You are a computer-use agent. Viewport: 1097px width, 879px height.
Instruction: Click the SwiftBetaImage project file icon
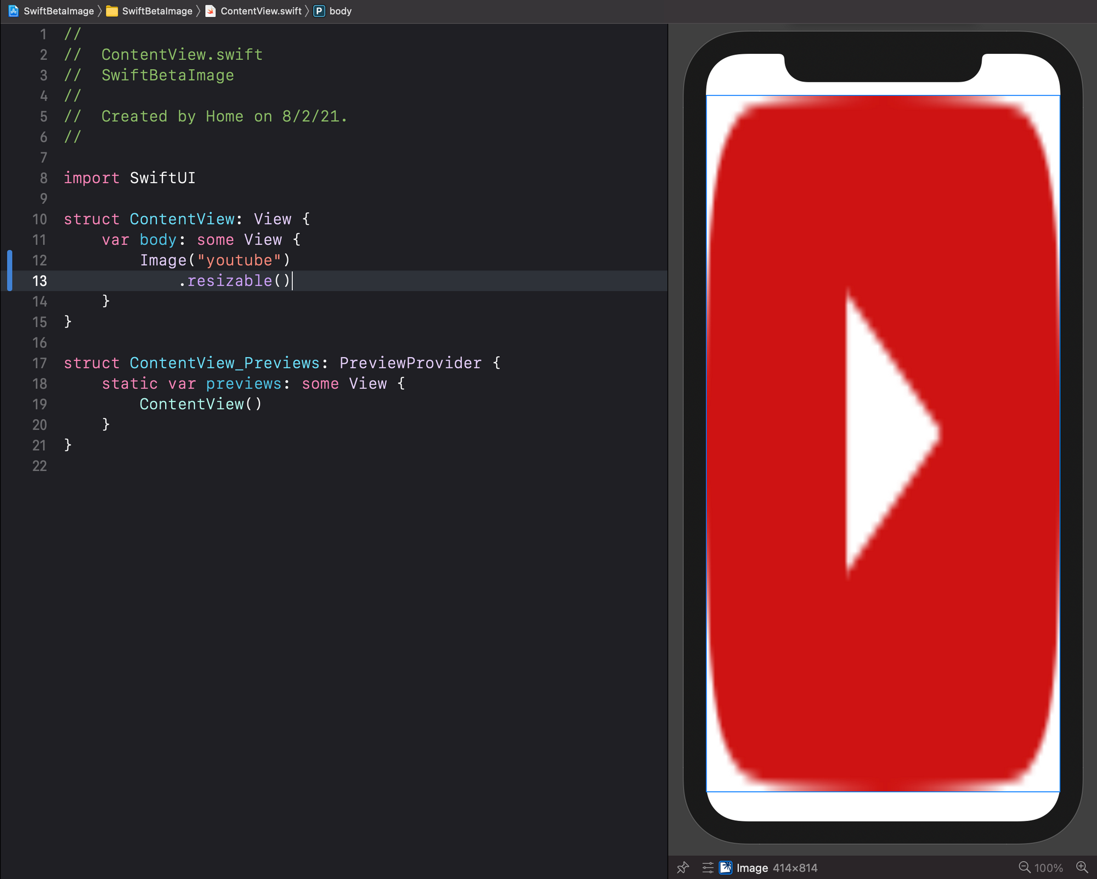[x=14, y=11]
